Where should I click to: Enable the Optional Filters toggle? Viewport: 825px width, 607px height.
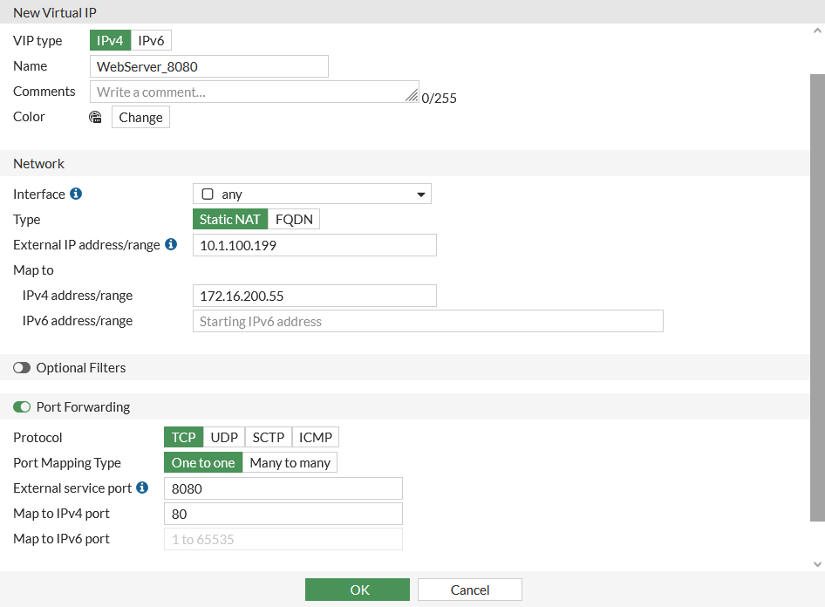[22, 367]
